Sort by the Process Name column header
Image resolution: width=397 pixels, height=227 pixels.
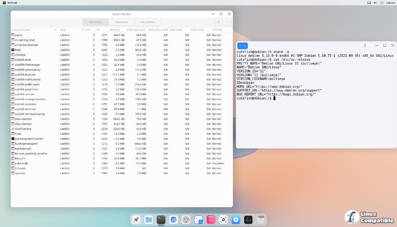[x=33, y=30]
